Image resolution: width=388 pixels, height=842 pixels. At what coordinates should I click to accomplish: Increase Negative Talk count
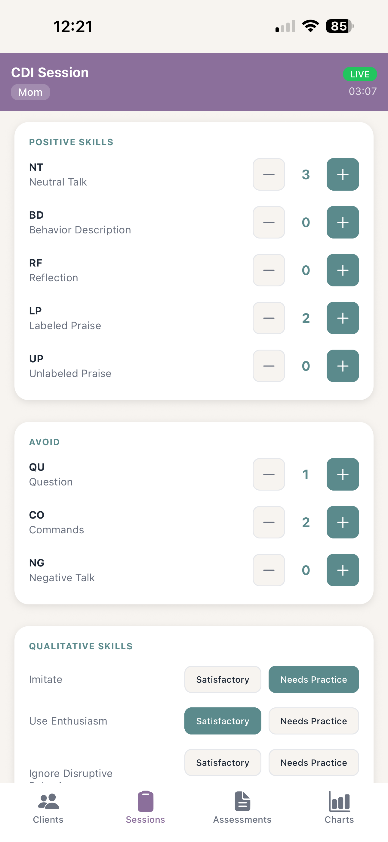pyautogui.click(x=343, y=570)
